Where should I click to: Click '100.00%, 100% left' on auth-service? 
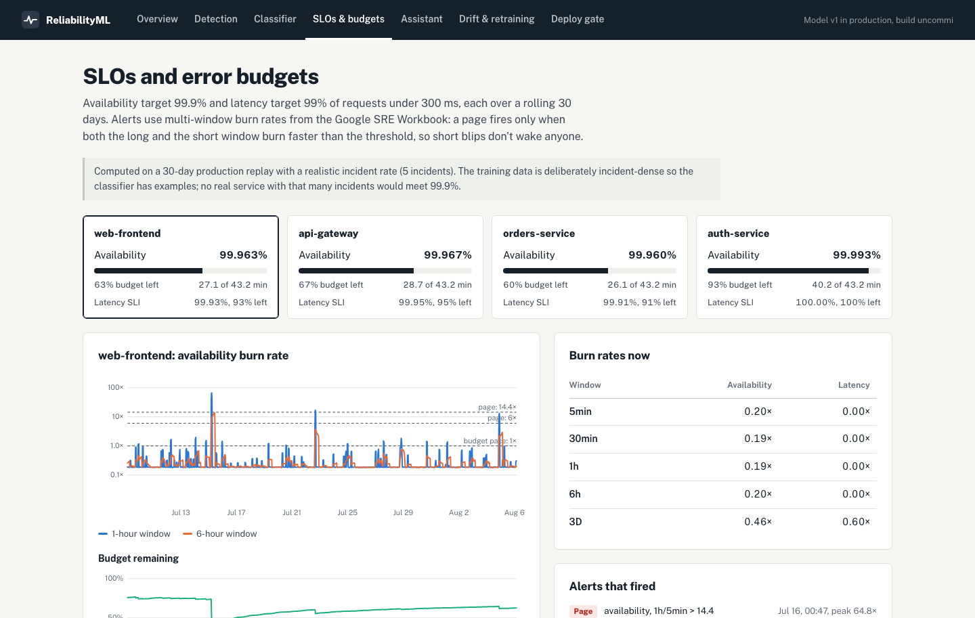click(838, 303)
